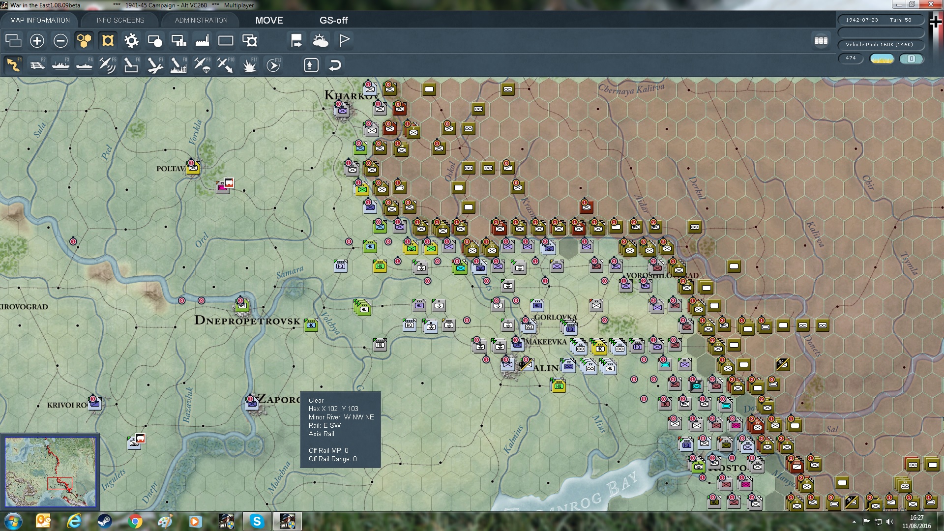Open the MAP INFORMATION tab

click(40, 20)
